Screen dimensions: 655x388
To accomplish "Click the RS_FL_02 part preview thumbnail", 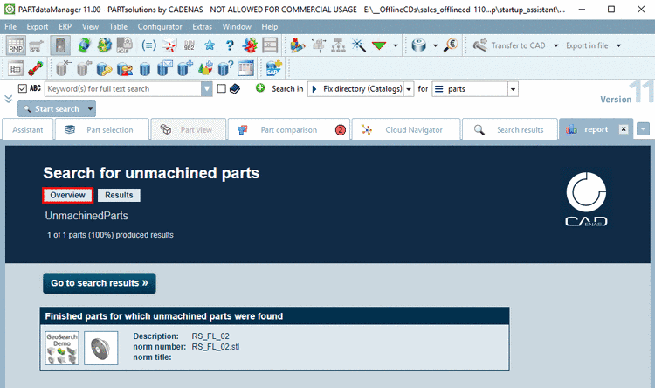I will [x=101, y=349].
